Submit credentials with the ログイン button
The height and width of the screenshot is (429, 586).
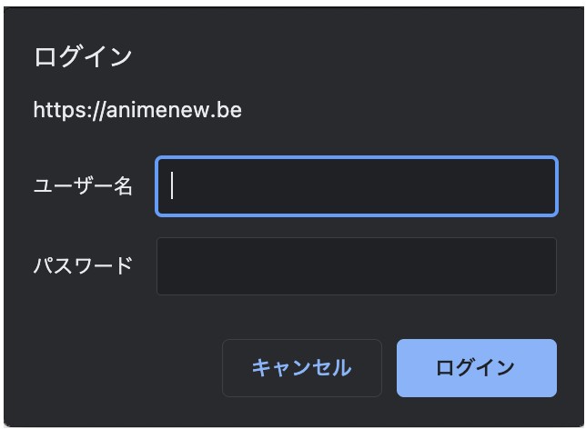[477, 368]
